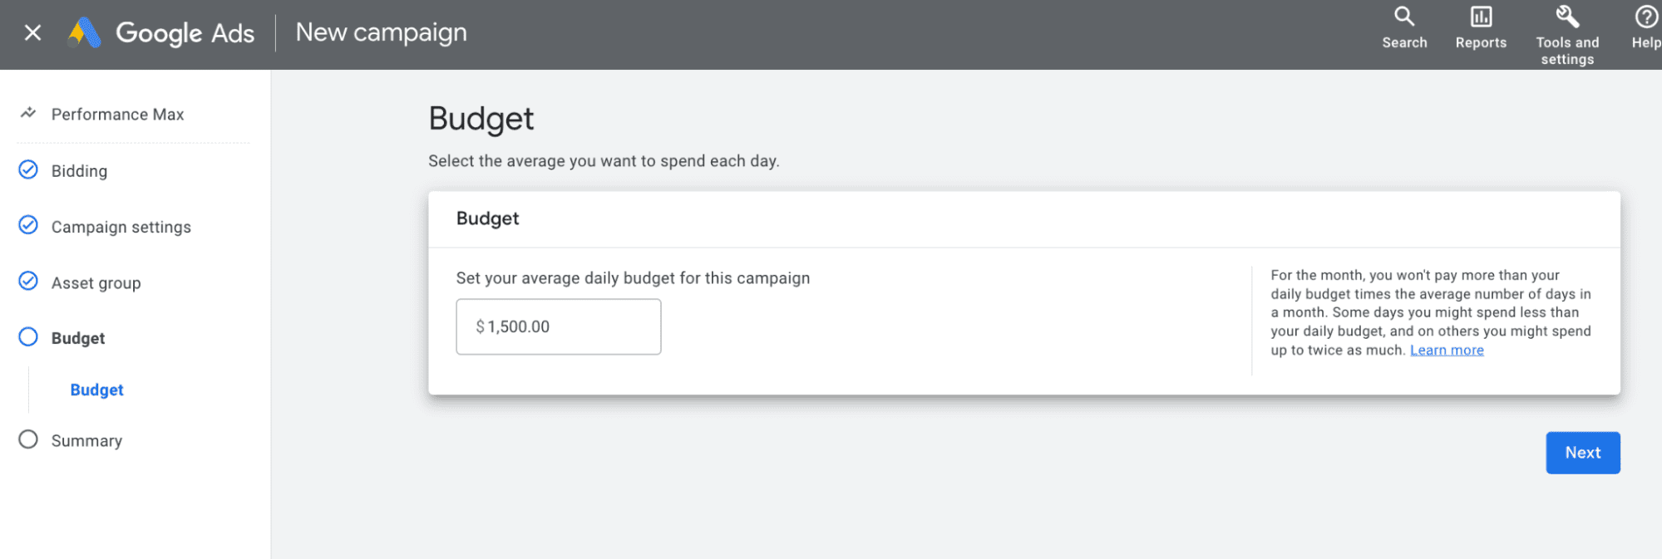Select the Budget step circle indicator
The image size is (1662, 559).
pyautogui.click(x=28, y=337)
